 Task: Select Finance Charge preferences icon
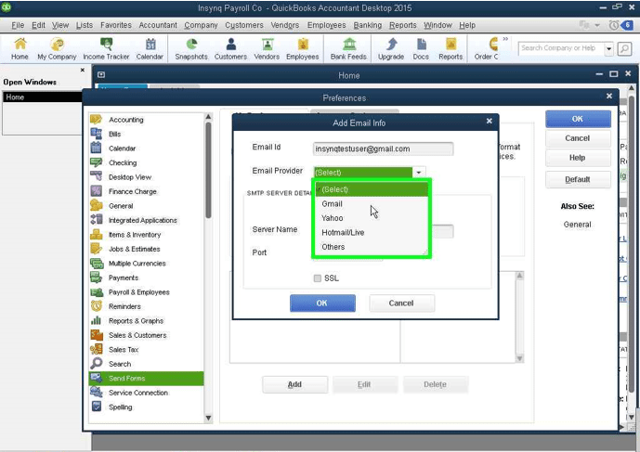pos(97,191)
